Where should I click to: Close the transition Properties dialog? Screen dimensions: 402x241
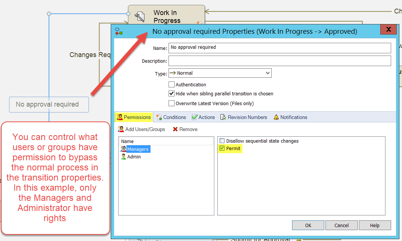[388, 29]
